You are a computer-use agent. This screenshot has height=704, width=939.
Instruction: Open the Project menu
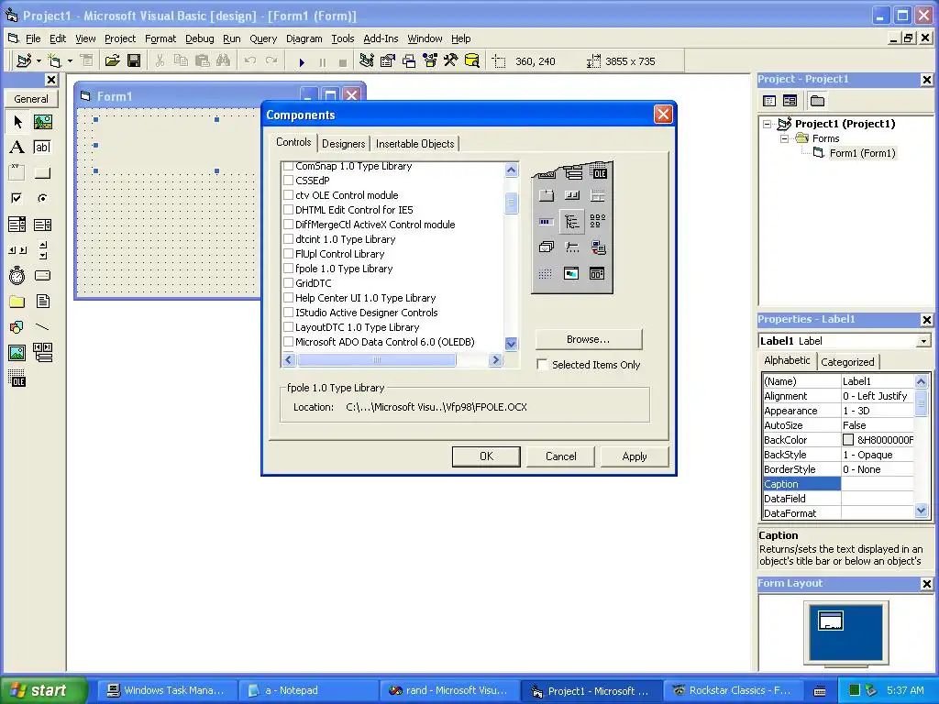pyautogui.click(x=120, y=38)
